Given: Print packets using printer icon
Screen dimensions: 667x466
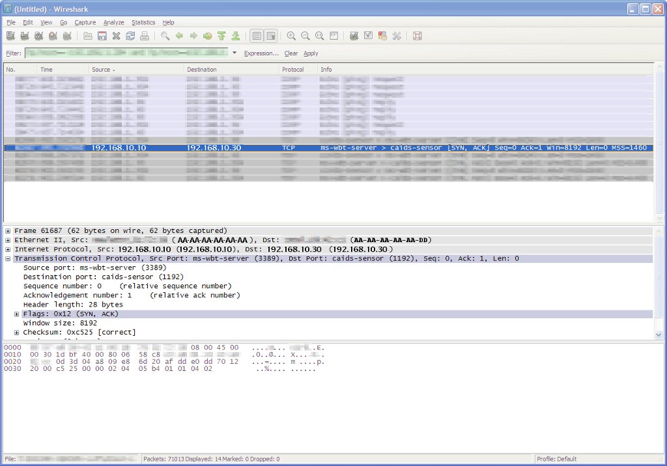Looking at the screenshot, I should coord(145,36).
